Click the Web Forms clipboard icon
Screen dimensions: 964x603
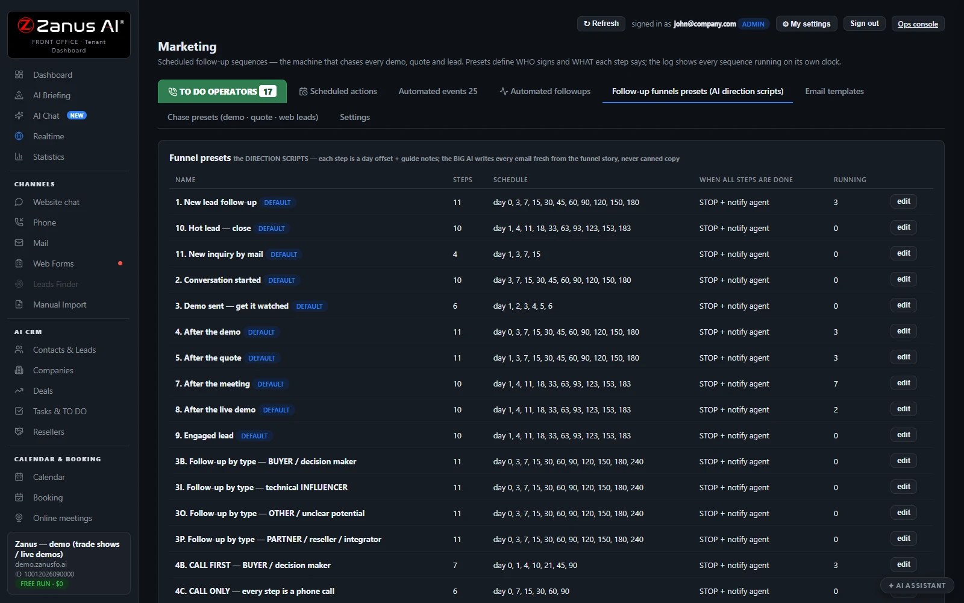(19, 264)
